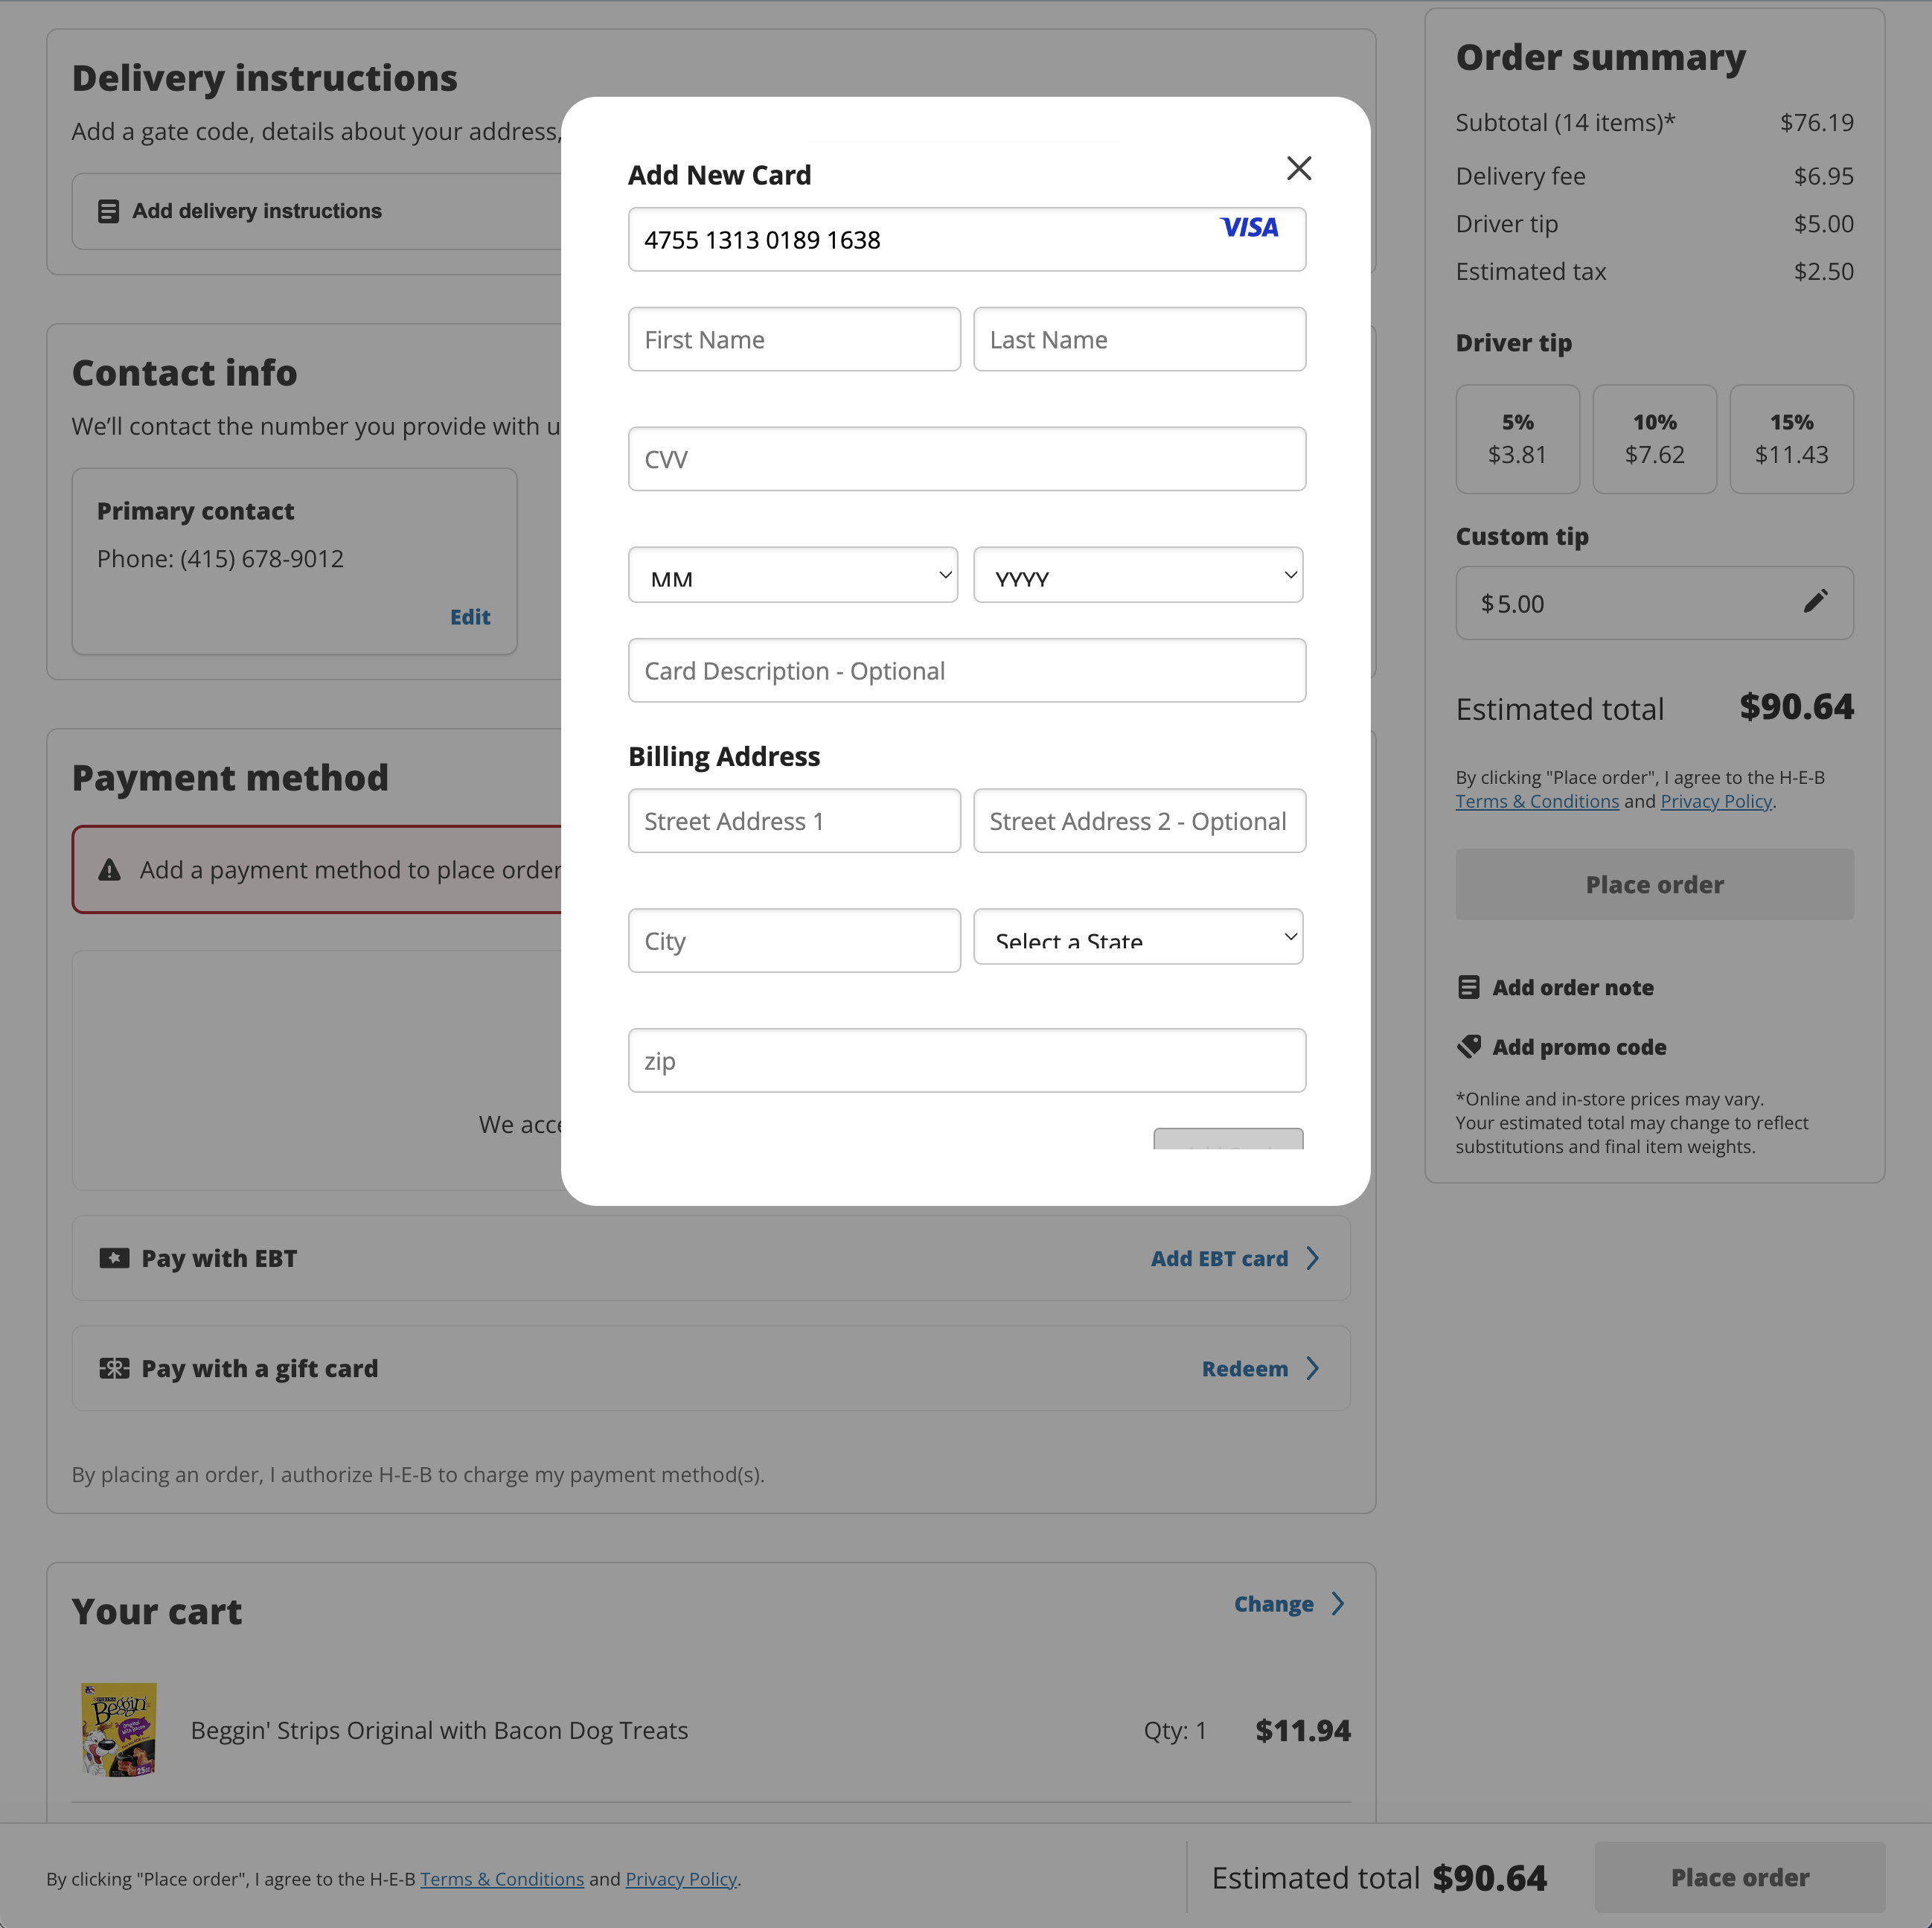Choose the 15% driver tip option
1932x1928 pixels.
click(x=1791, y=439)
